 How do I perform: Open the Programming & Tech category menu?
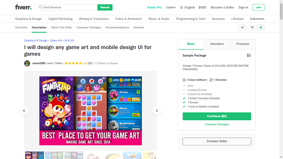[x=190, y=19]
